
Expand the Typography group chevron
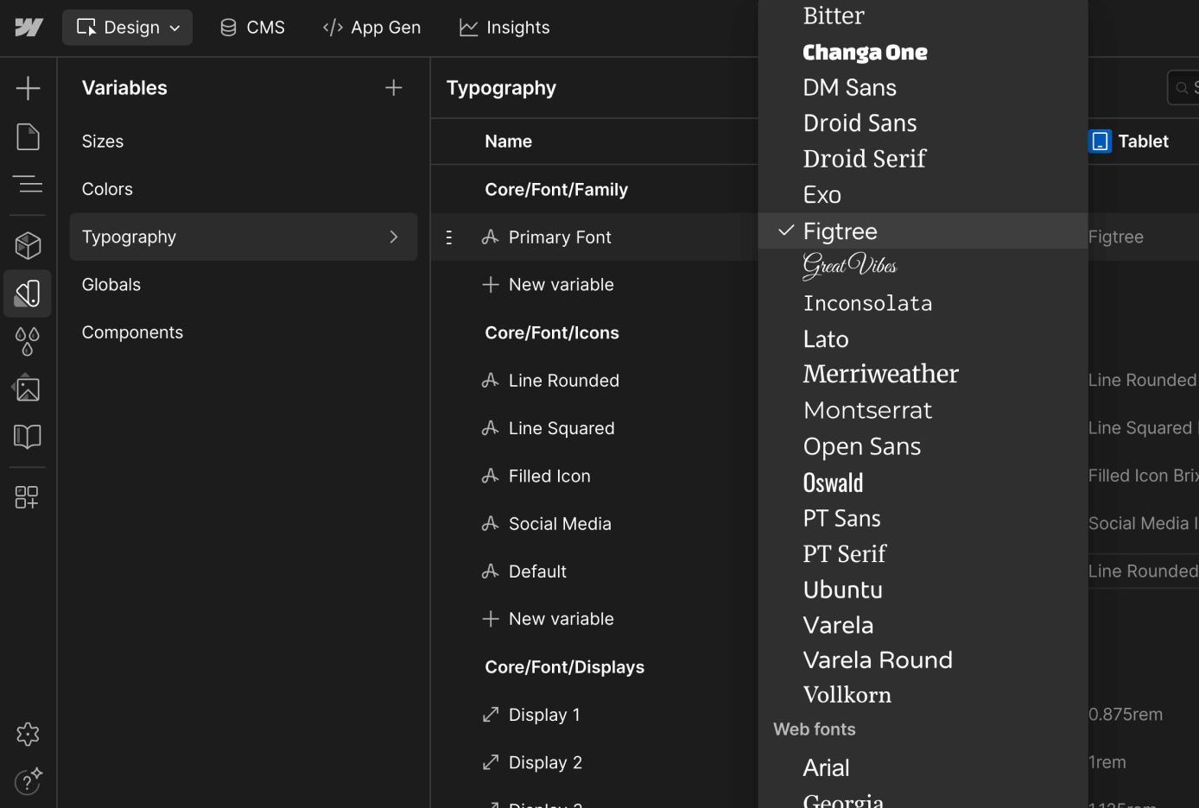tap(394, 236)
